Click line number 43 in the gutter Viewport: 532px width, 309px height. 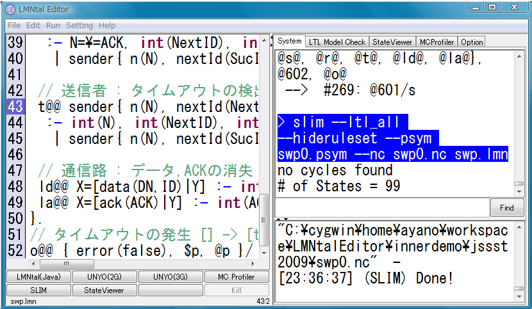[15, 106]
